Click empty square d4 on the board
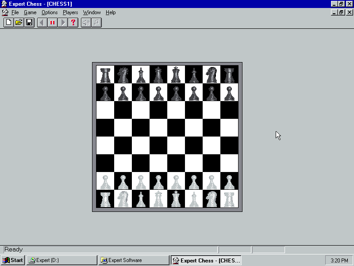The image size is (354, 266). (x=158, y=145)
